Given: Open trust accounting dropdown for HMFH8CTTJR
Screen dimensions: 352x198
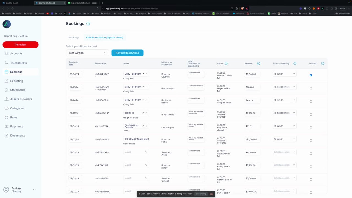Looking at the screenshot, I should pyautogui.click(x=284, y=100).
